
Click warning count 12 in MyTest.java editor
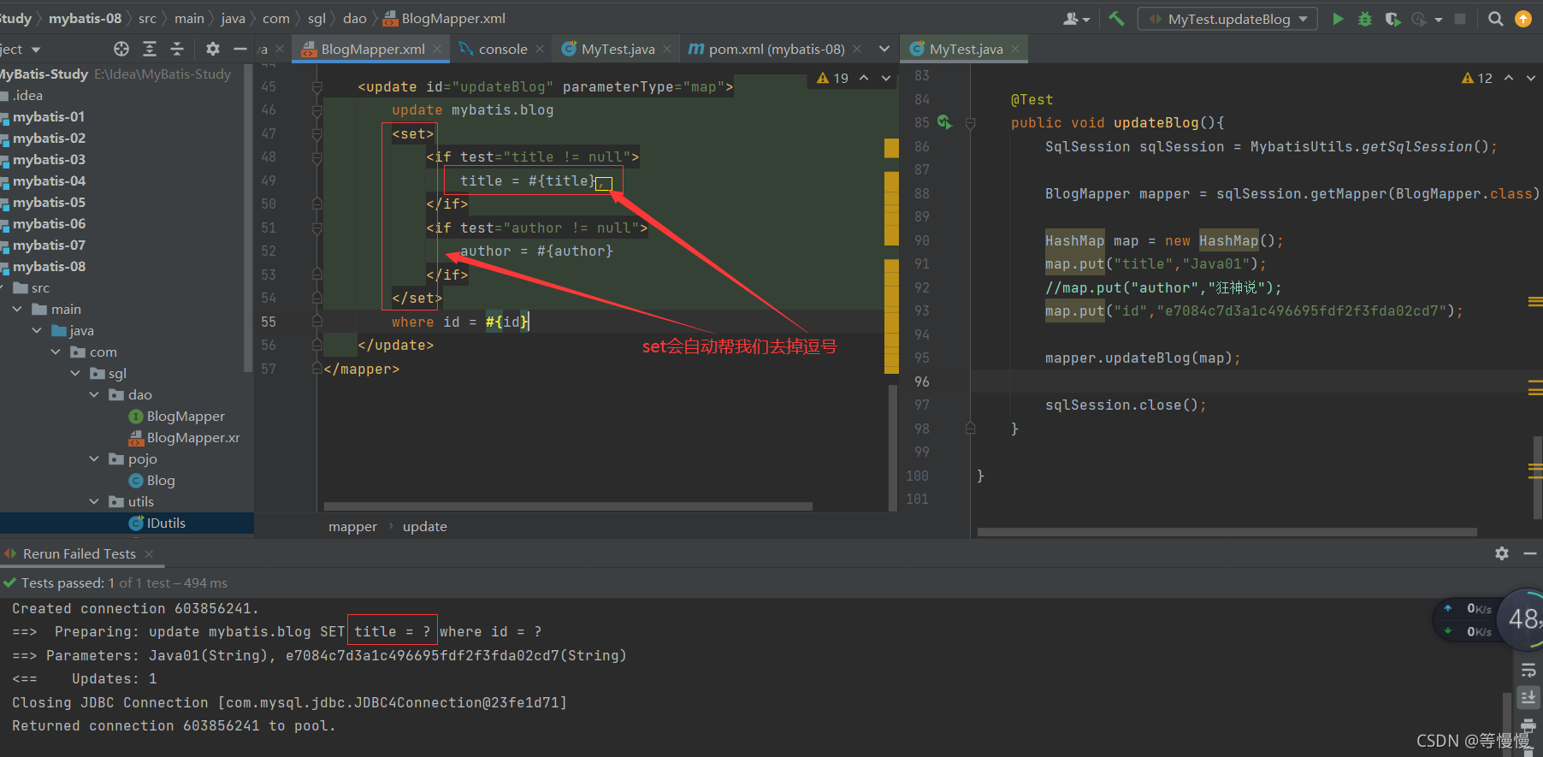1477,78
